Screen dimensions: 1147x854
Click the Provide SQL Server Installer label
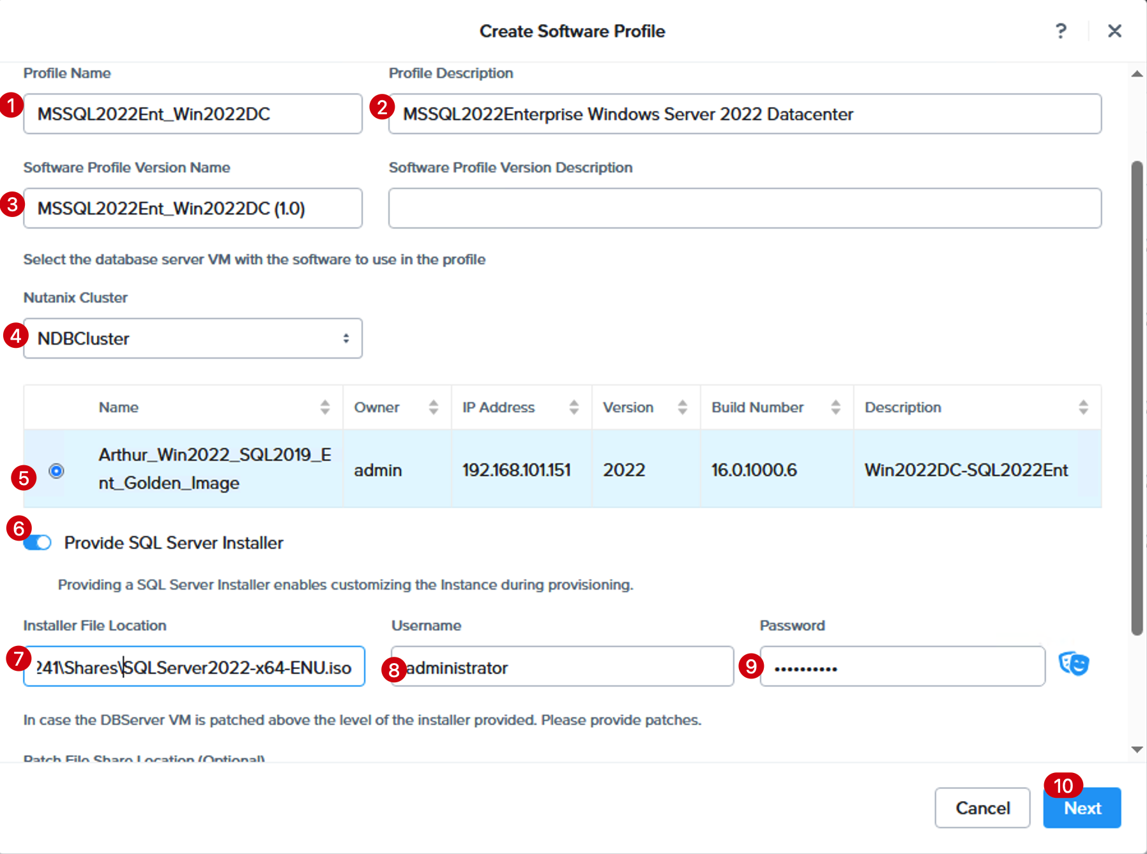[x=174, y=543]
